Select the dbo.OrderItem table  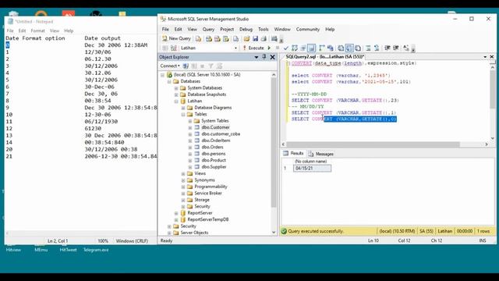coord(216,140)
